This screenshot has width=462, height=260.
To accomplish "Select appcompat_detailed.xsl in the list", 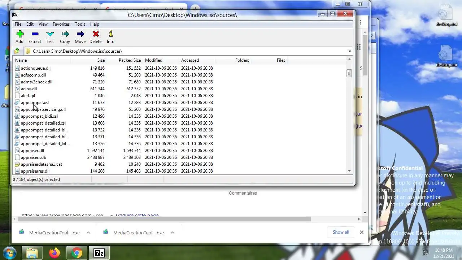I will (x=43, y=123).
